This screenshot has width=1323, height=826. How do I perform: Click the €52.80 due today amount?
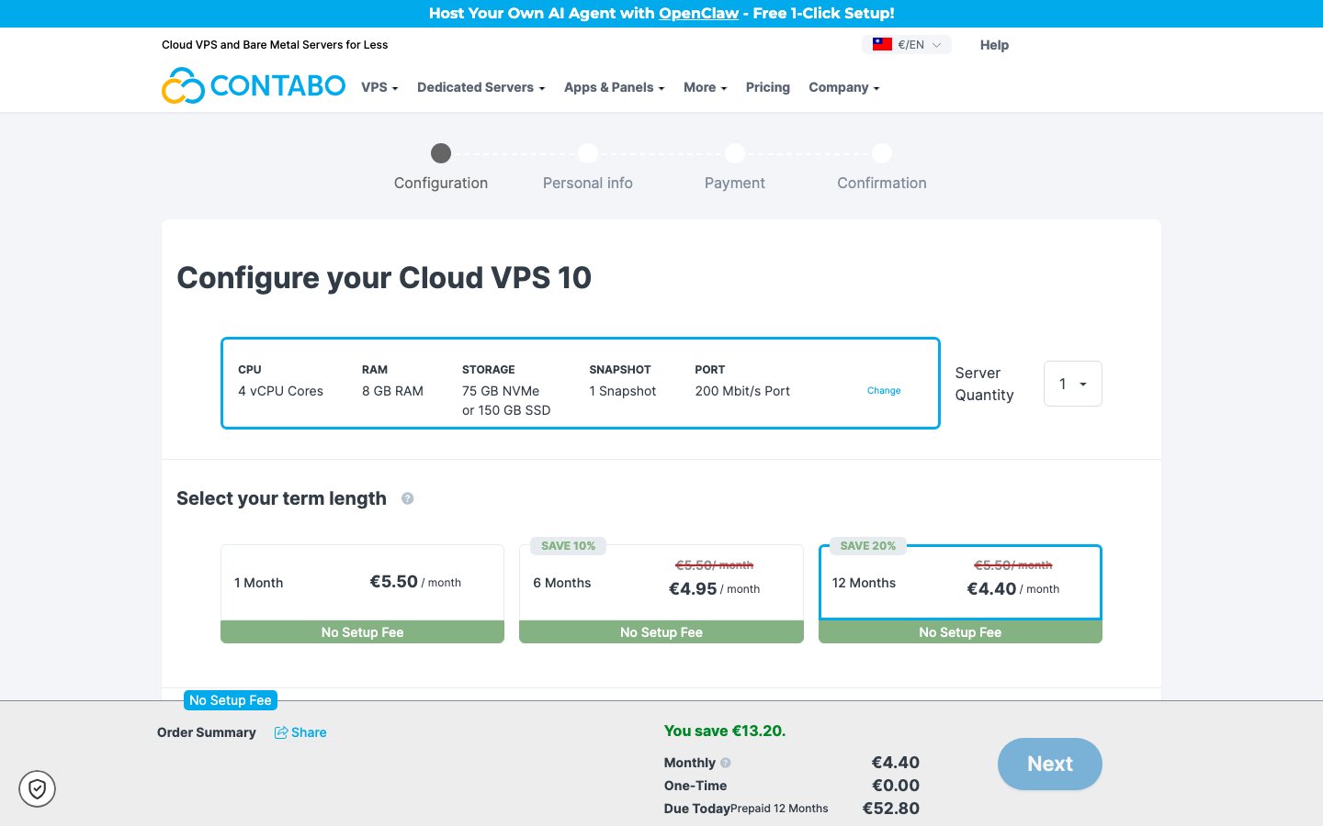pyautogui.click(x=891, y=809)
